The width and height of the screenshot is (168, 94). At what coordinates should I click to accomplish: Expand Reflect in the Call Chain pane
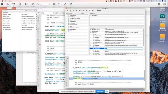coord(91,15)
